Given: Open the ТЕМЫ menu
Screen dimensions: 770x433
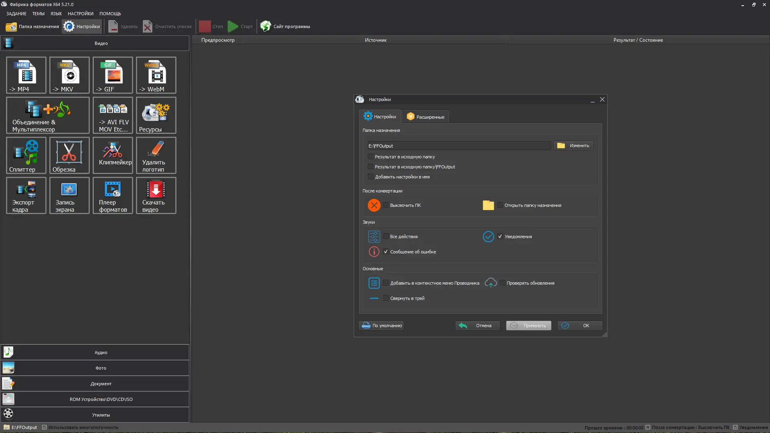Looking at the screenshot, I should pyautogui.click(x=38, y=14).
